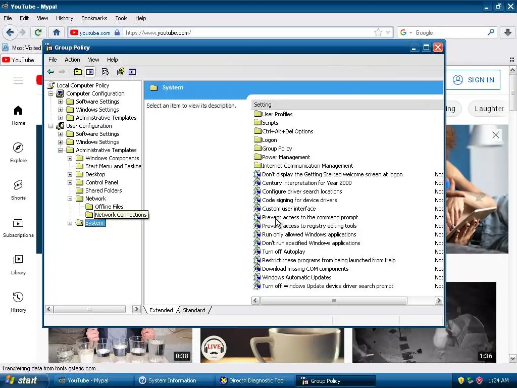This screenshot has height=388, width=517.
Task: Switch to System Information taskbar button
Action: (172, 380)
